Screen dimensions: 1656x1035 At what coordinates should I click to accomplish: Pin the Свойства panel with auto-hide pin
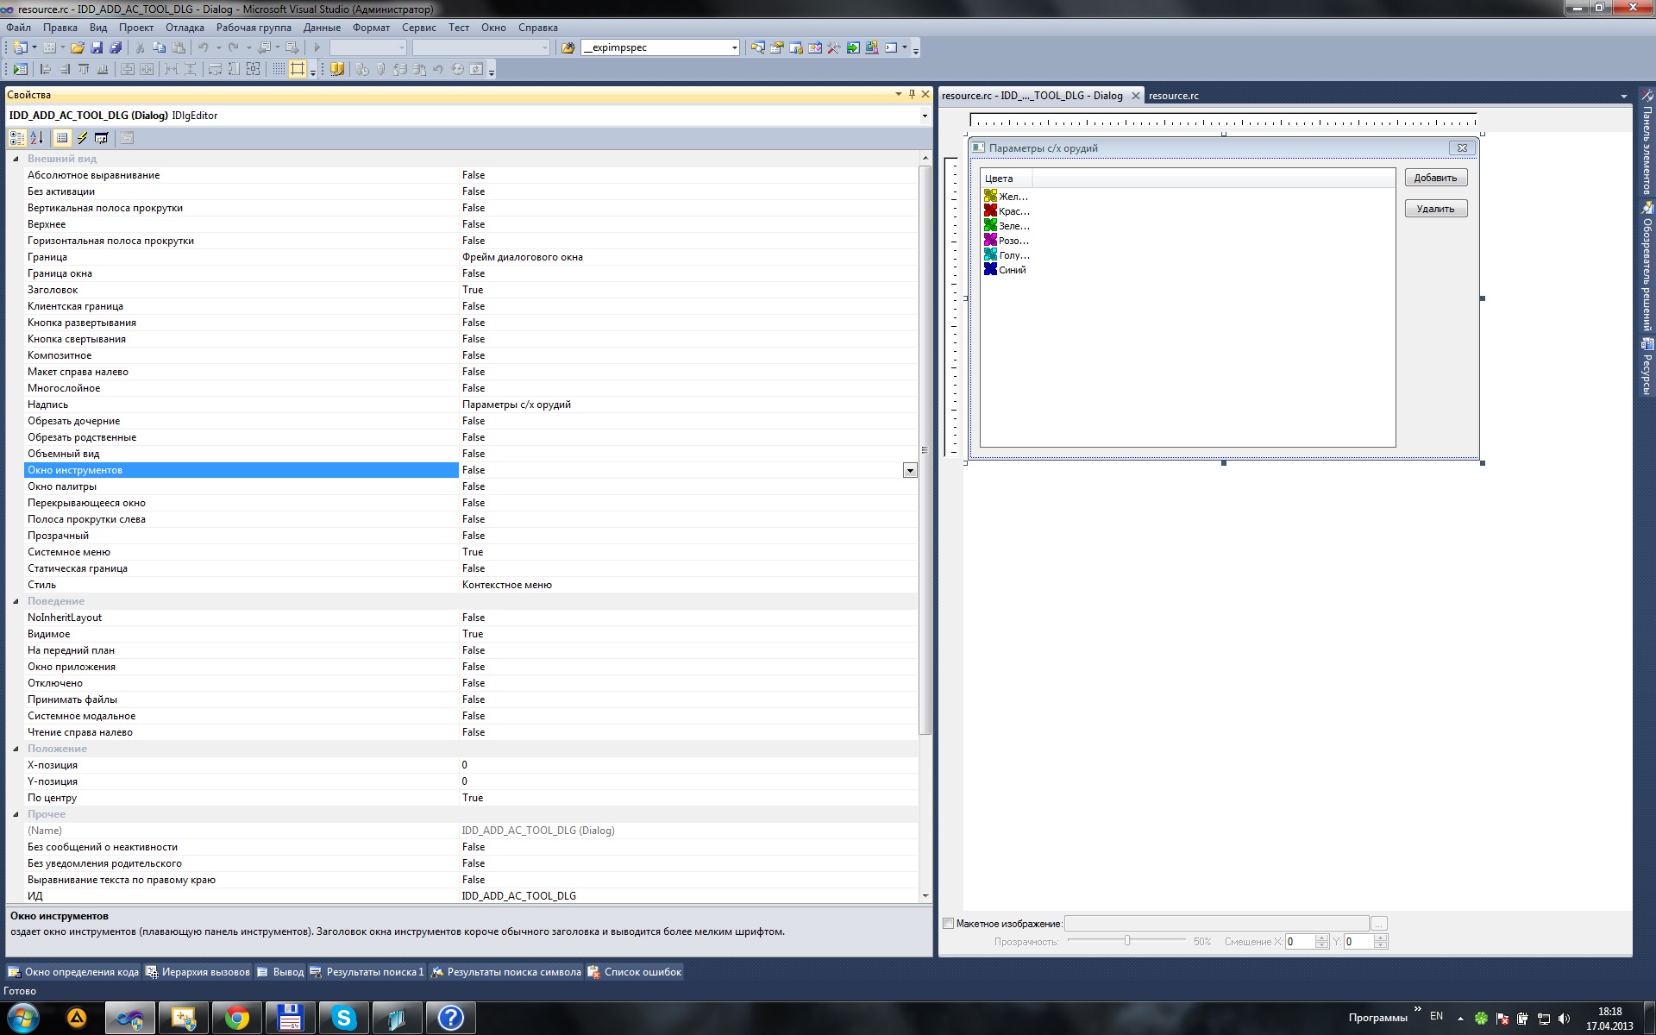pyautogui.click(x=912, y=94)
